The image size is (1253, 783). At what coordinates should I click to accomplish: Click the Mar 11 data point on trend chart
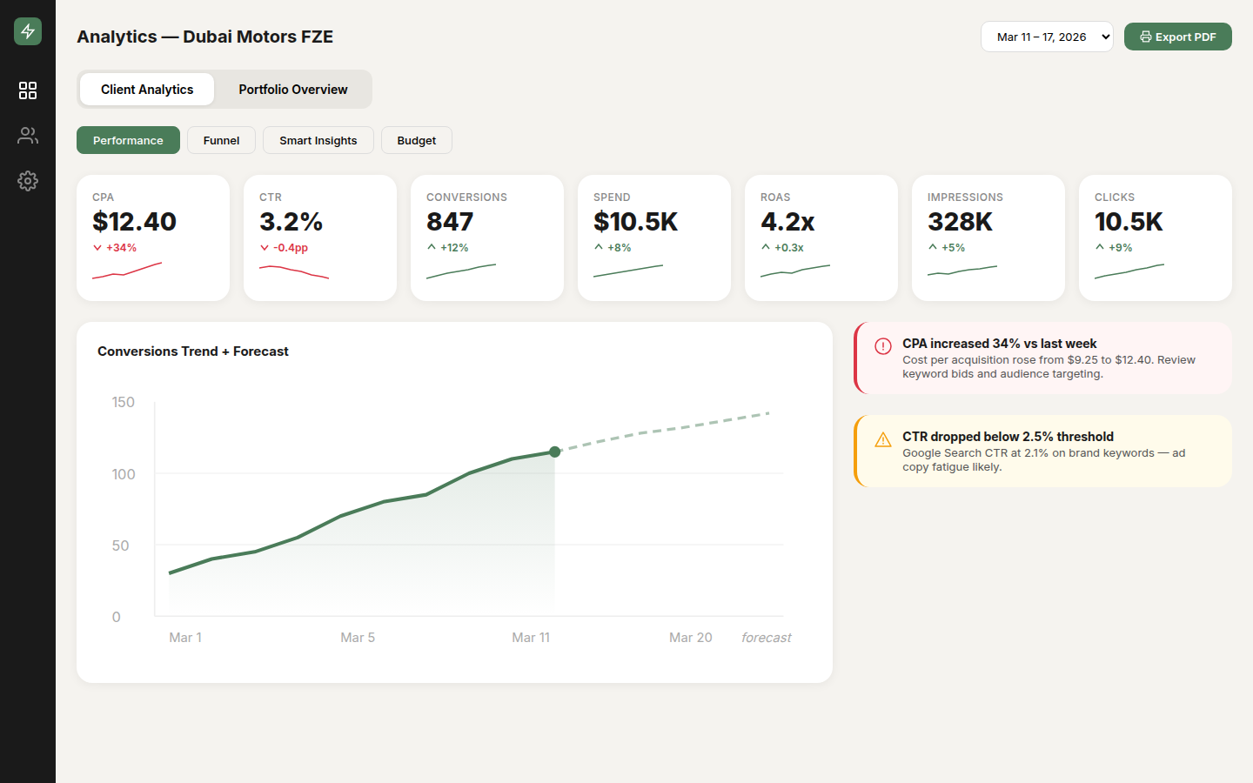[x=555, y=452]
